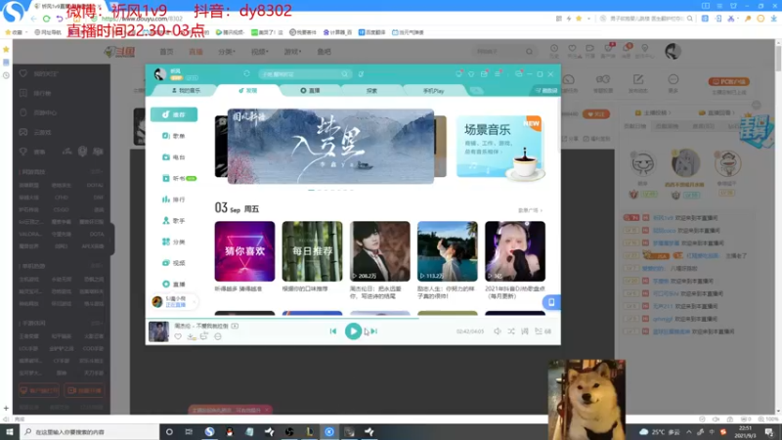Open 分类 categories in the music sidebar
The height and width of the screenshot is (440, 782).
[174, 242]
